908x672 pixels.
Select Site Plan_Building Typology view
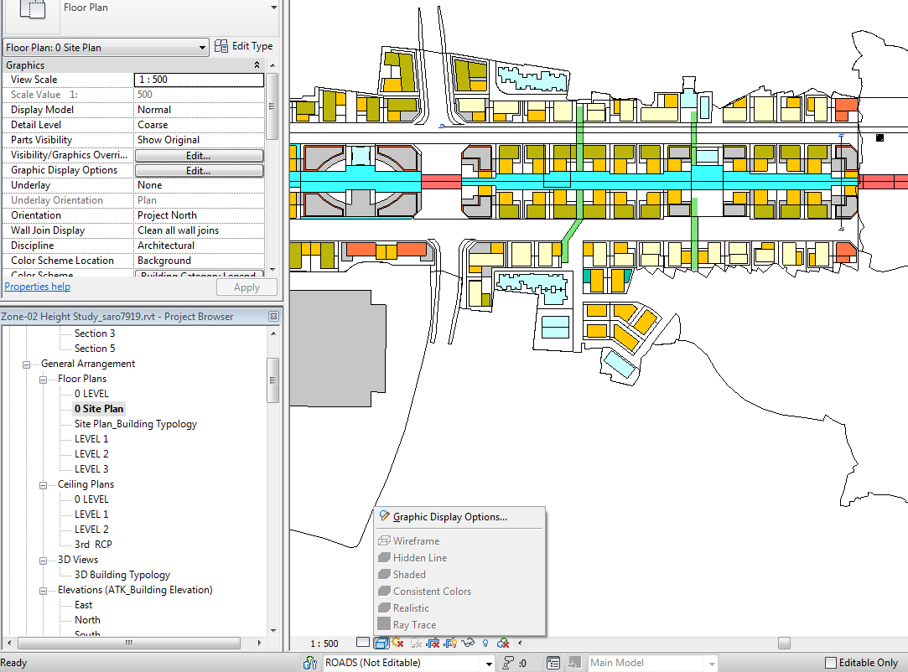[136, 424]
